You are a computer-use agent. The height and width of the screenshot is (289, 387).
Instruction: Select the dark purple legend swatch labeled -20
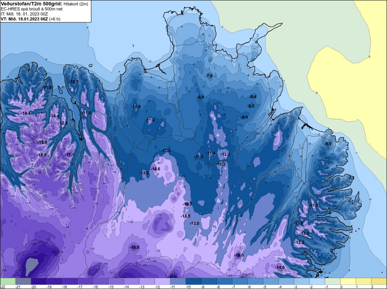point(39,281)
